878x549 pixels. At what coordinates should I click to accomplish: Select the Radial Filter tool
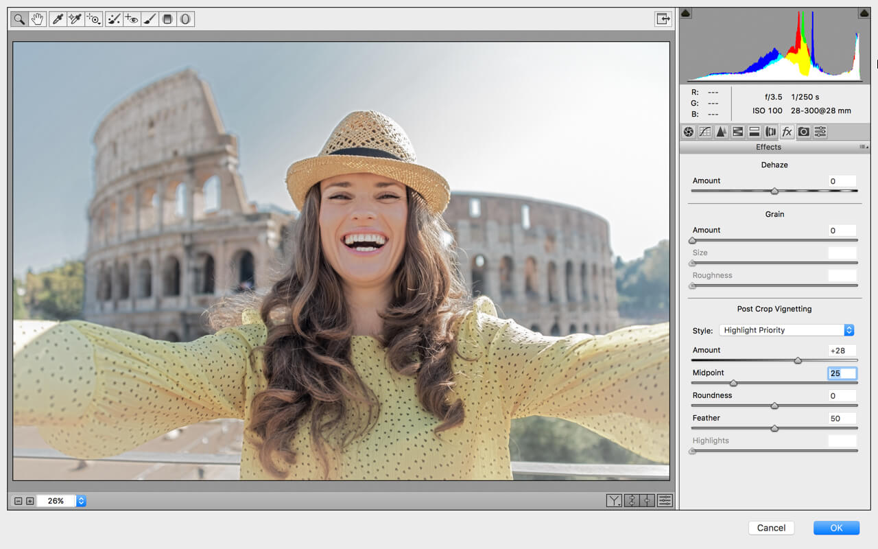coord(185,19)
